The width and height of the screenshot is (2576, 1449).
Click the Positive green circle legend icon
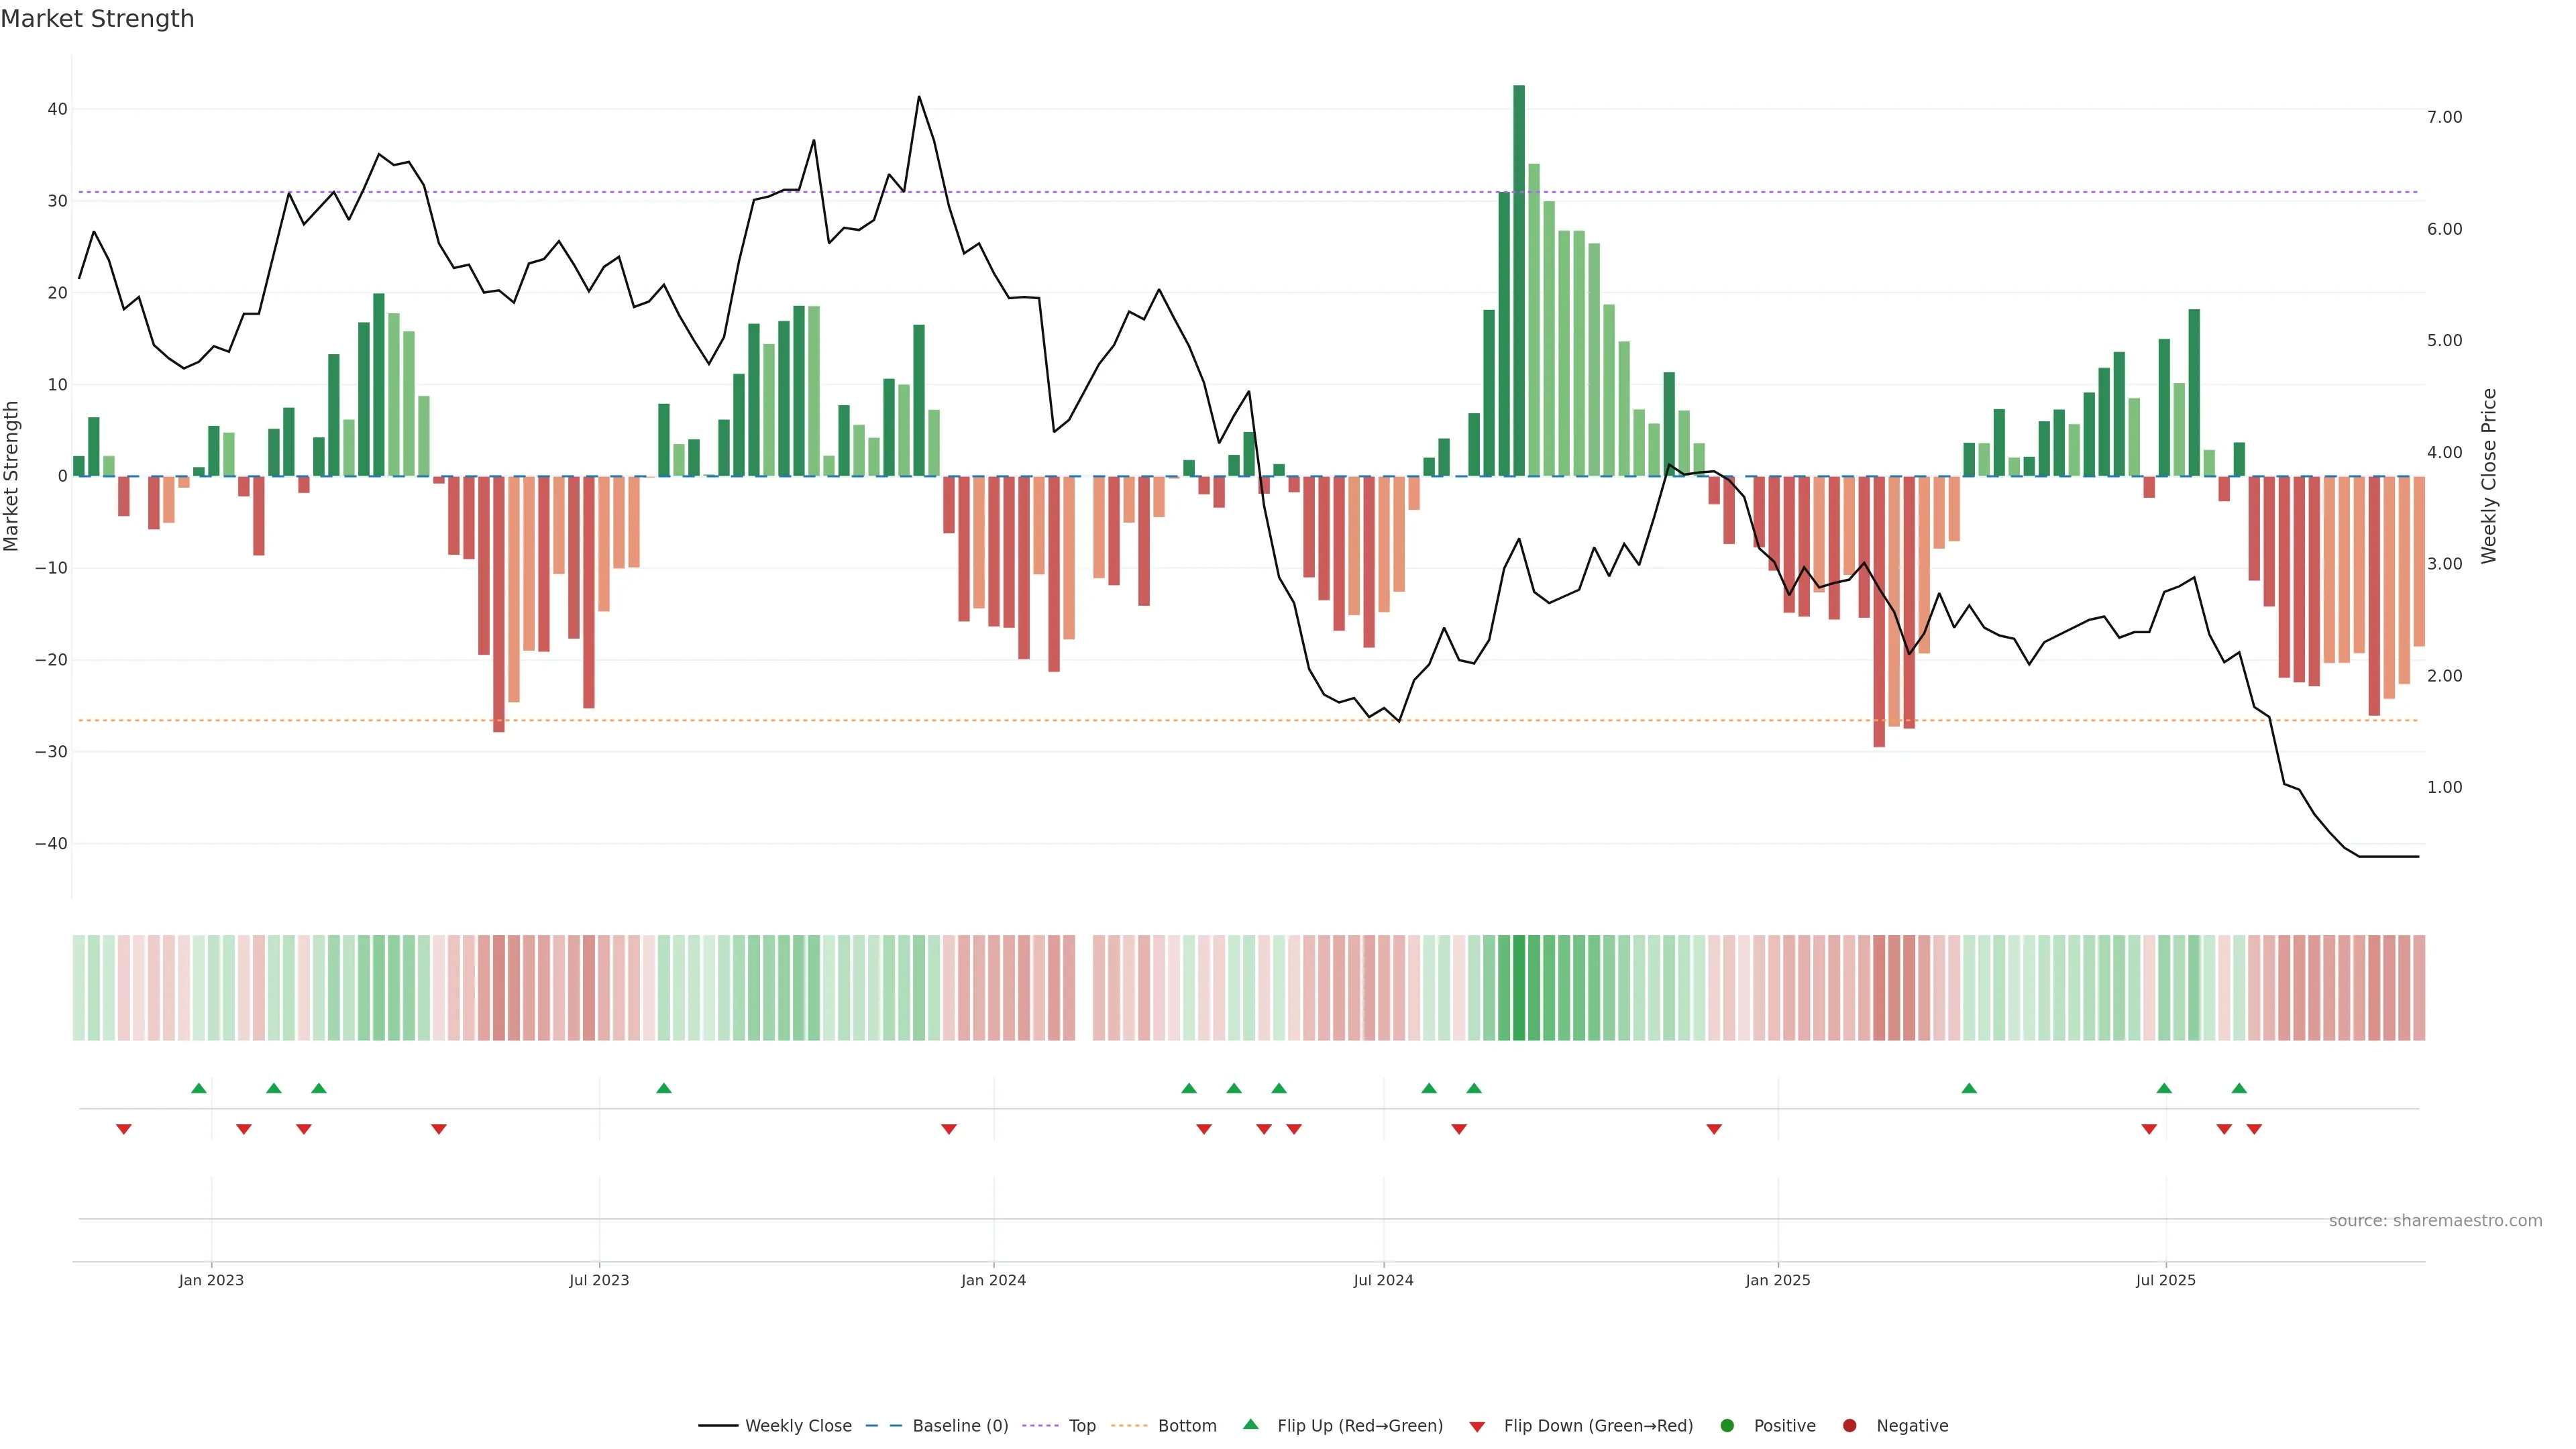[x=1727, y=1426]
